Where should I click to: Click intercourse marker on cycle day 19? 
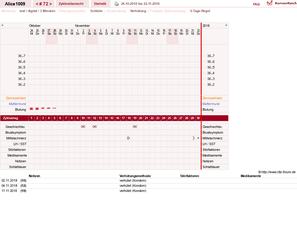(x=135, y=127)
